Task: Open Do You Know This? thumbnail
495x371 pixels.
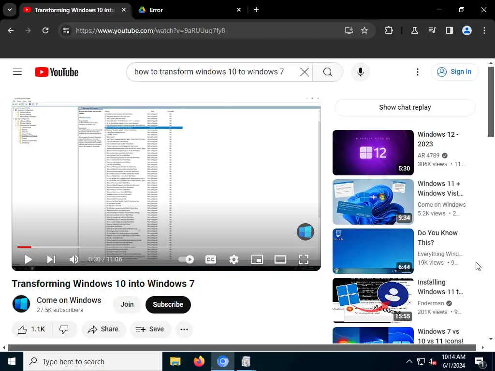Action: [373, 251]
